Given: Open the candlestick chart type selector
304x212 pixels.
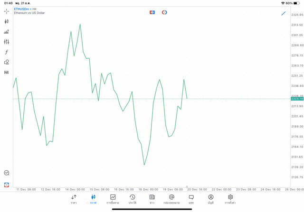Looking at the screenshot, I should pyautogui.click(x=6, y=21).
